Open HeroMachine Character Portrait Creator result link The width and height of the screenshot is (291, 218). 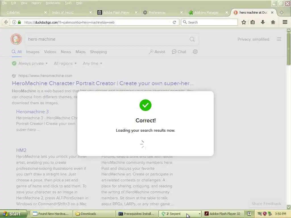(103, 83)
